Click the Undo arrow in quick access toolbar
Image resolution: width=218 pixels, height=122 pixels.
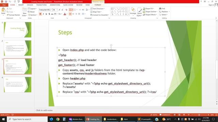(x=10, y=1)
